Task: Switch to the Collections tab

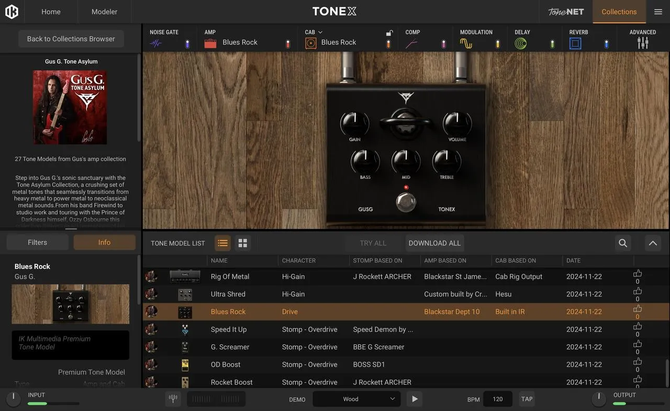Action: pos(619,12)
